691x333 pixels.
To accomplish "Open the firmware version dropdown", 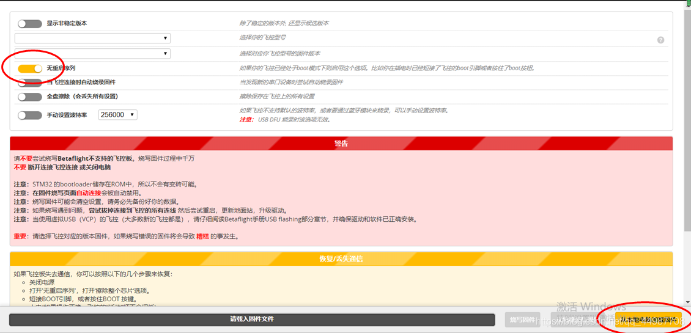I will 92,53.
